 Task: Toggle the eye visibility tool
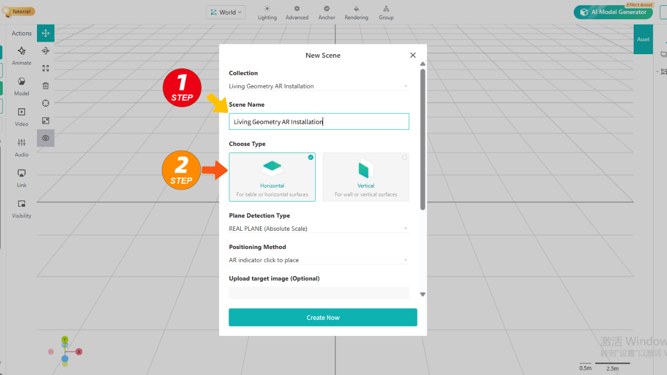point(45,138)
